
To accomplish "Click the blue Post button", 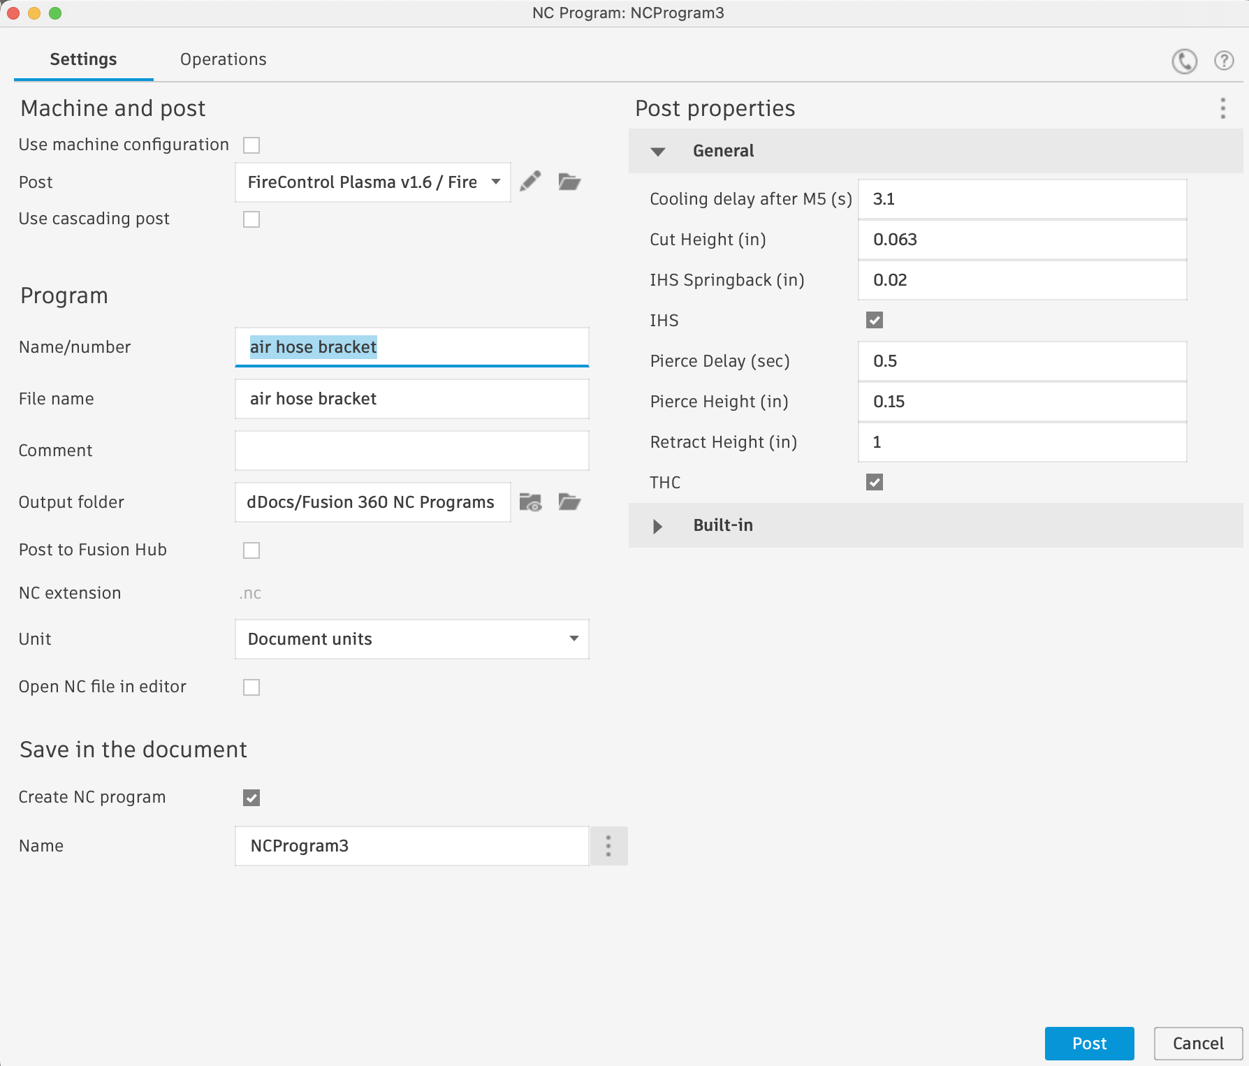I will click(x=1089, y=1044).
